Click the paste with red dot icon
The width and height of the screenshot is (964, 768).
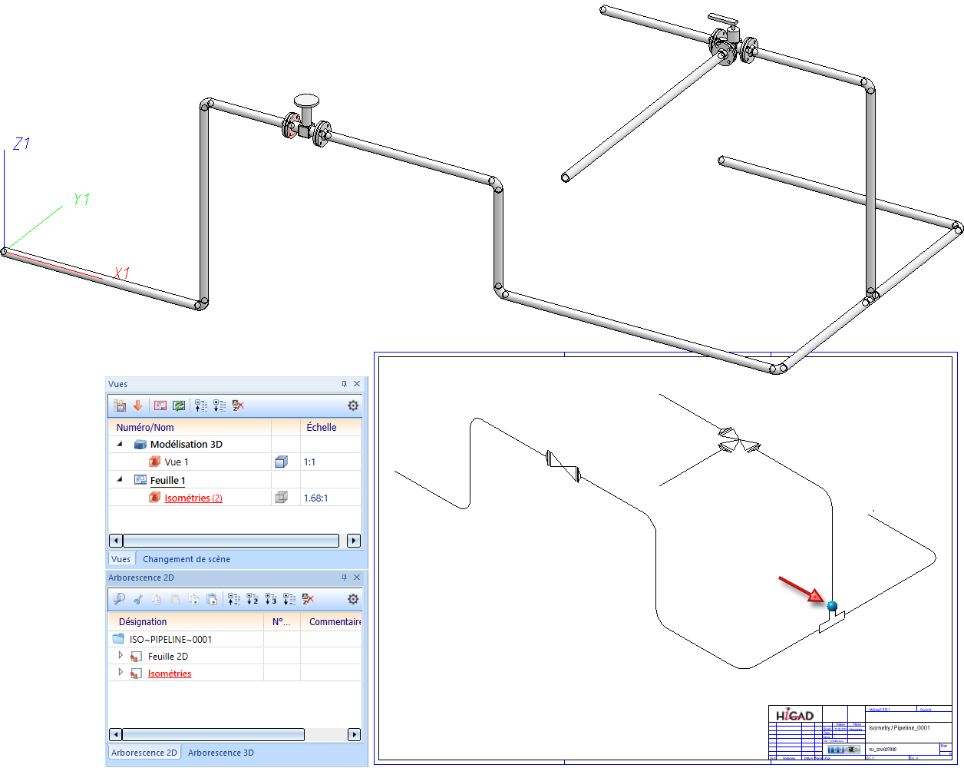(x=212, y=599)
